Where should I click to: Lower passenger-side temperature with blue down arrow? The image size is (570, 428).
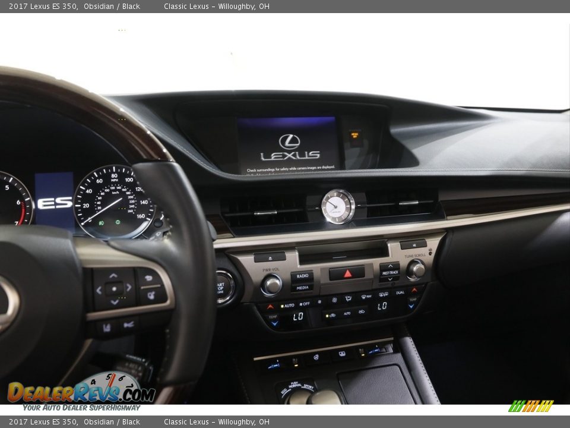411,306
